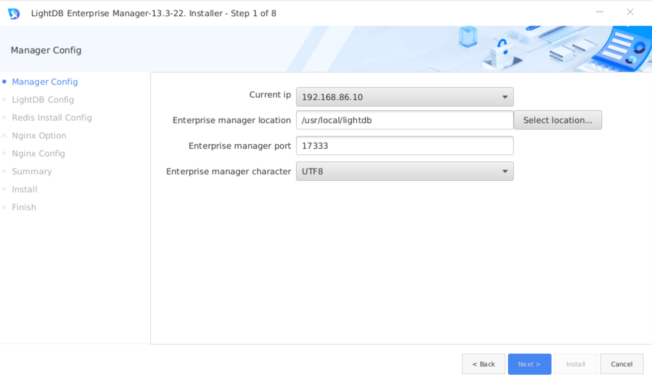Open the Enterprise manager character dropdown

coord(405,171)
